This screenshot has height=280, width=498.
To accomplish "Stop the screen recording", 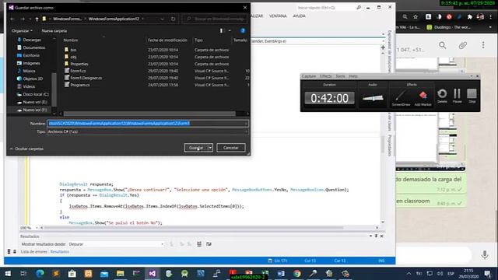I will [x=472, y=96].
